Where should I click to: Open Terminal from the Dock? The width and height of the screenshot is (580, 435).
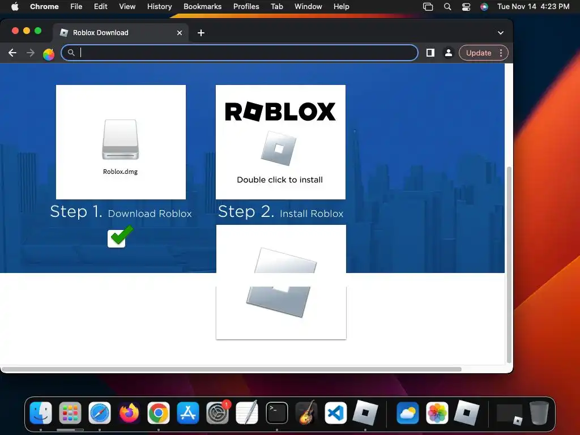pos(276,413)
